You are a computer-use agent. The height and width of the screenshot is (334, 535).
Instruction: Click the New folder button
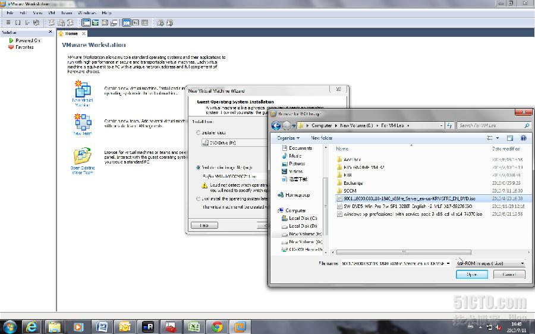tap(322, 138)
